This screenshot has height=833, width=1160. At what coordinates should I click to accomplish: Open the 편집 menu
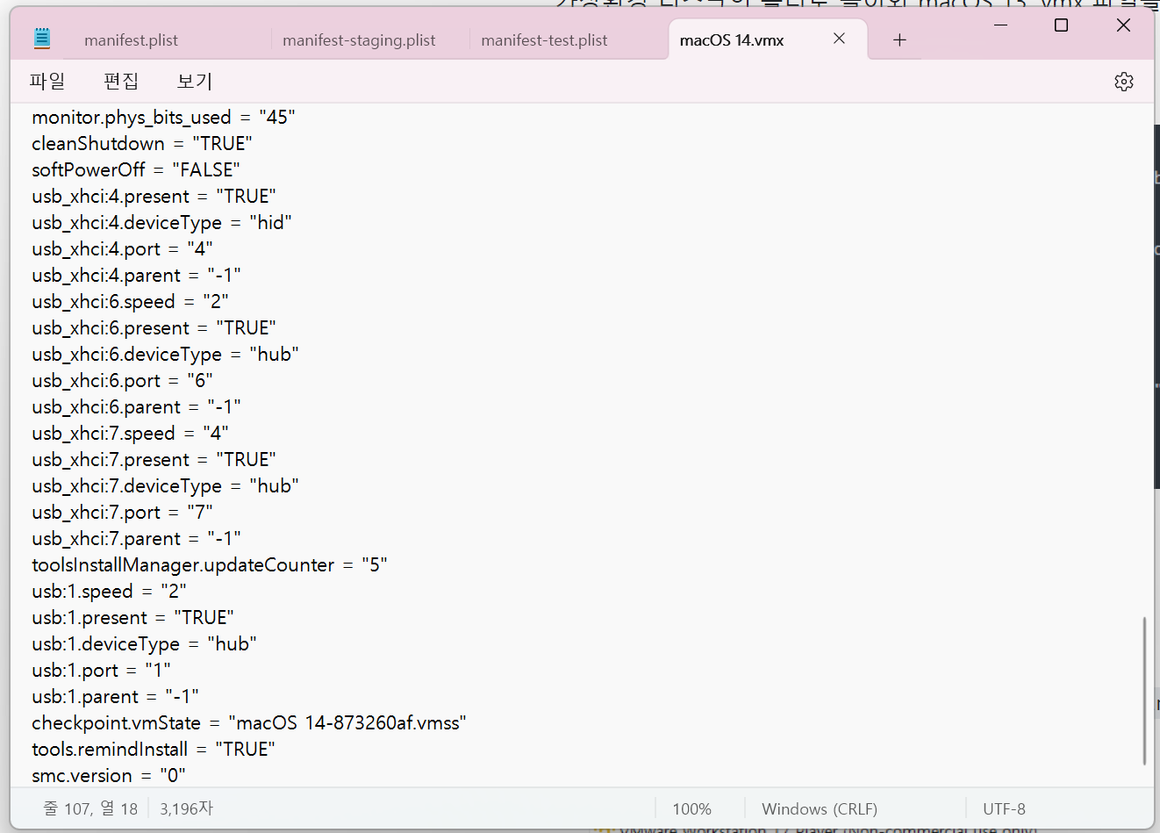pyautogui.click(x=121, y=82)
